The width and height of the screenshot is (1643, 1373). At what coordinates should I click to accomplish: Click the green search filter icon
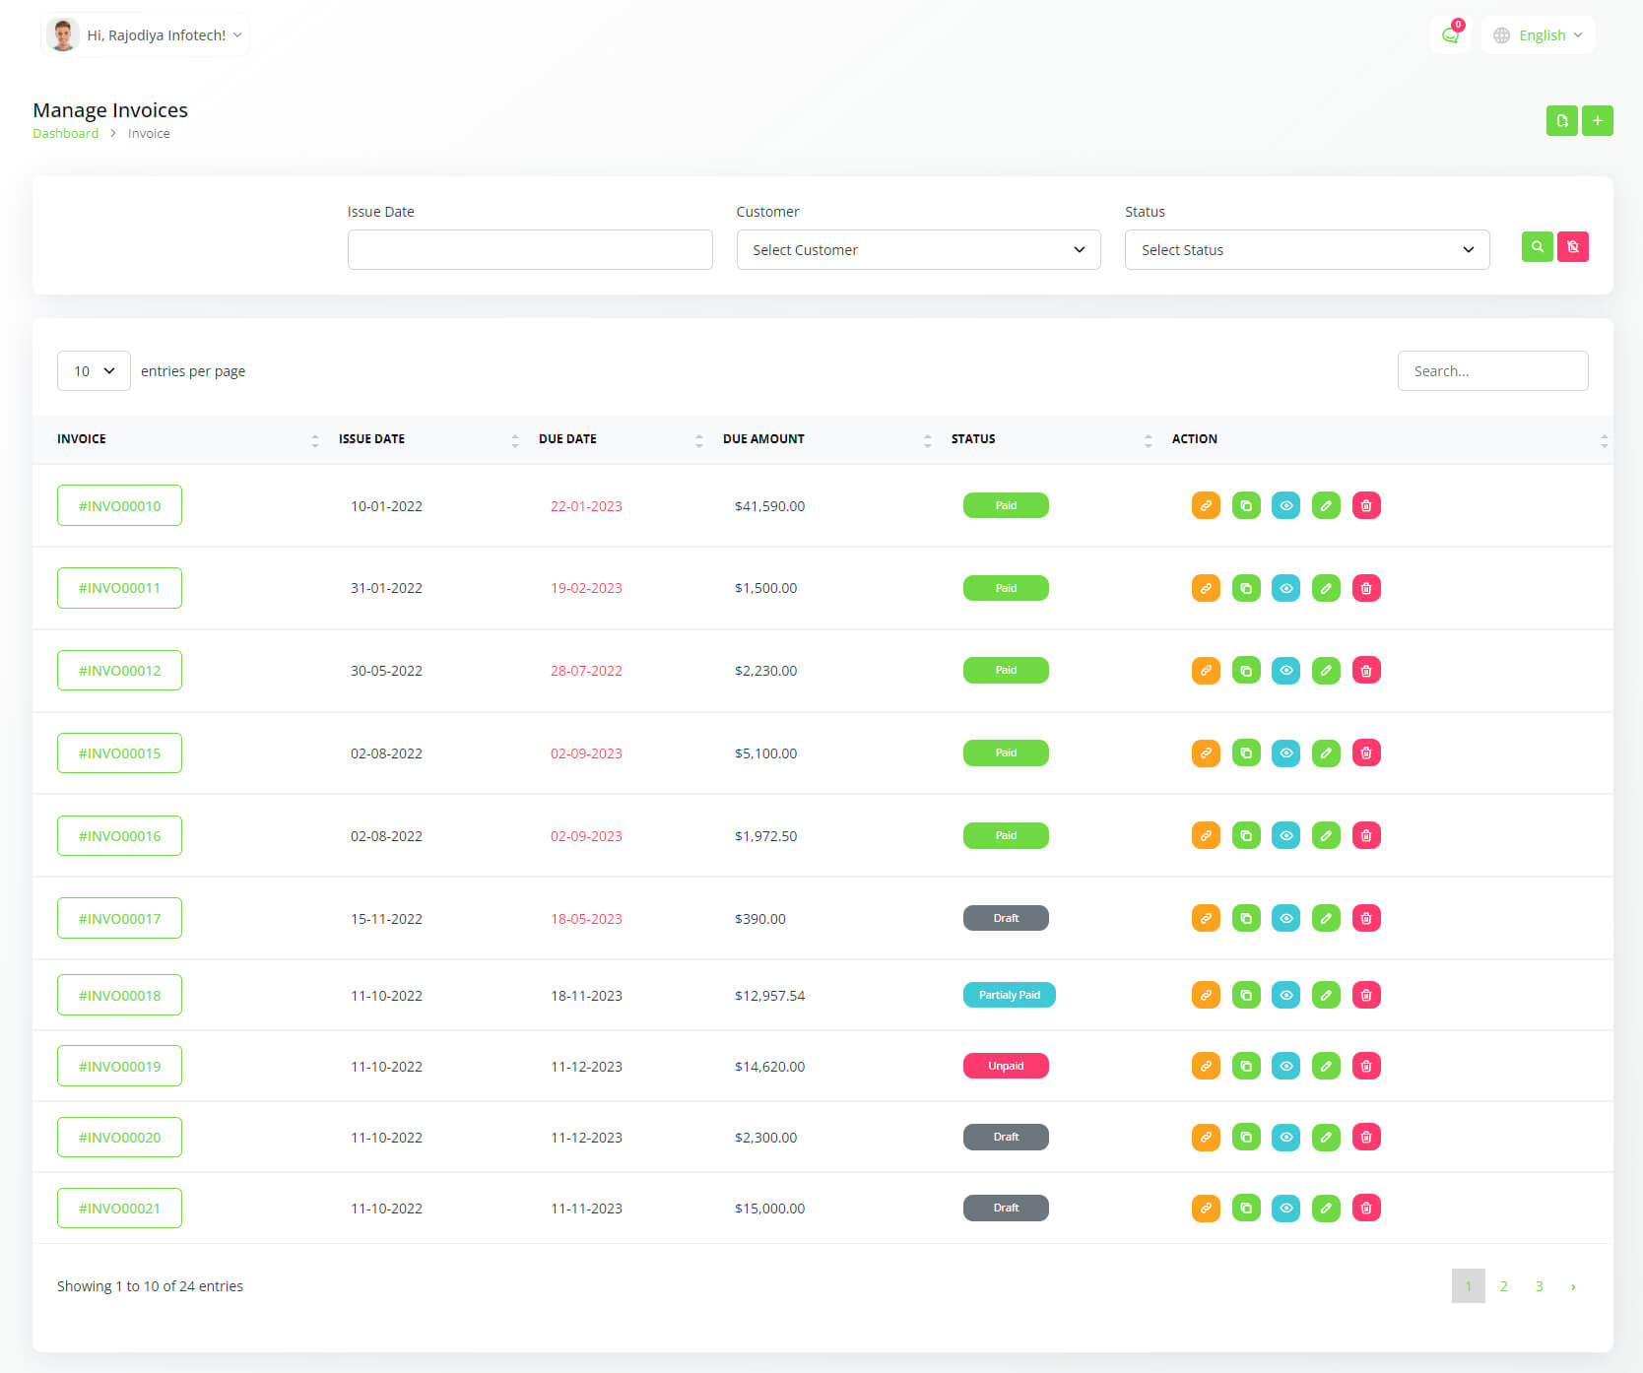pos(1537,246)
